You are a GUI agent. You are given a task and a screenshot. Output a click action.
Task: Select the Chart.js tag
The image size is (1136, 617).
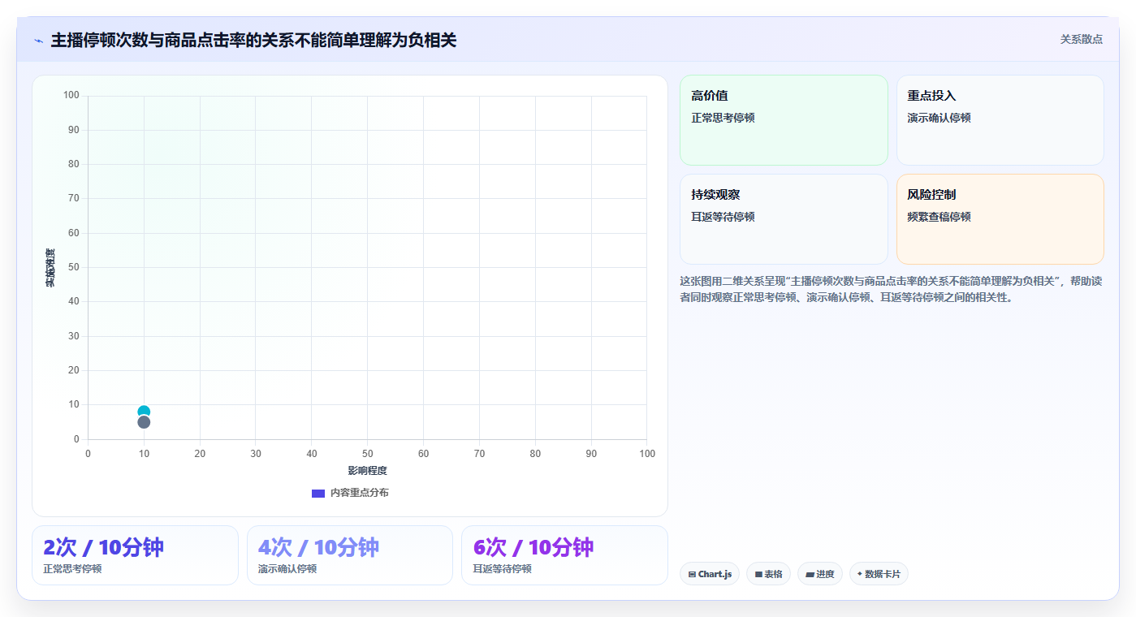click(x=710, y=574)
